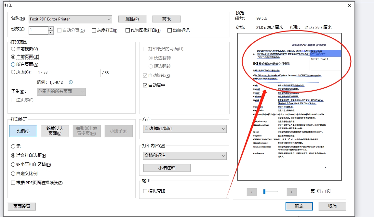Go to next preview page arrow

pyautogui.click(x=292, y=192)
